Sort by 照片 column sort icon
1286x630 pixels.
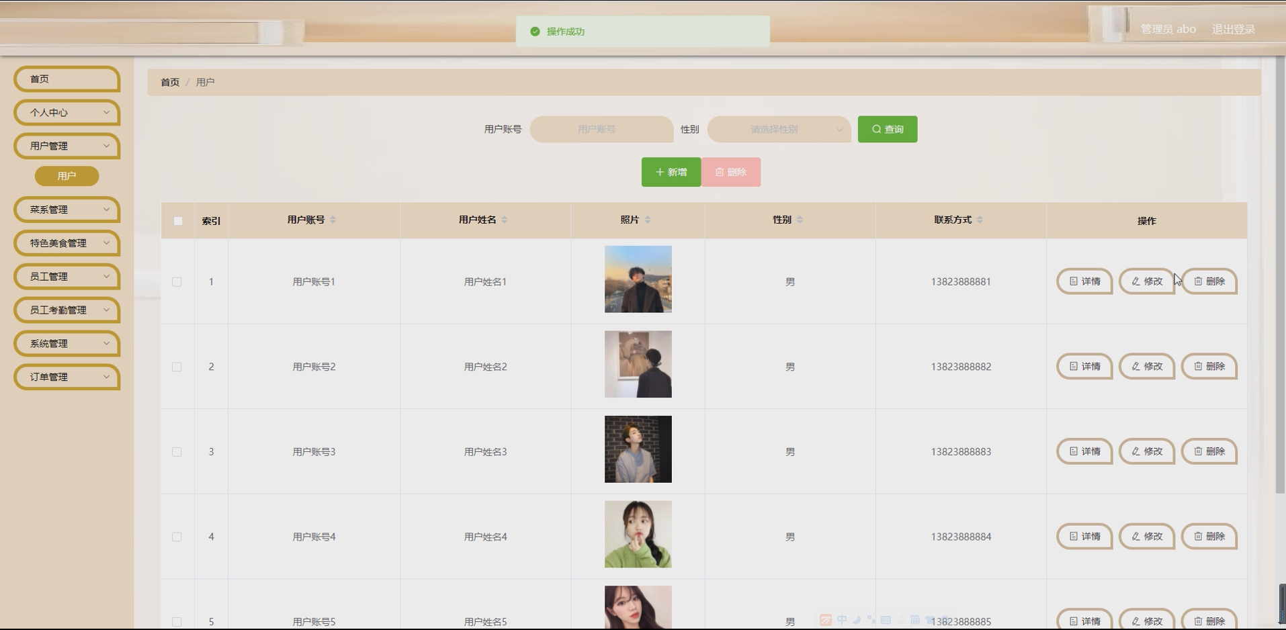pyautogui.click(x=648, y=220)
